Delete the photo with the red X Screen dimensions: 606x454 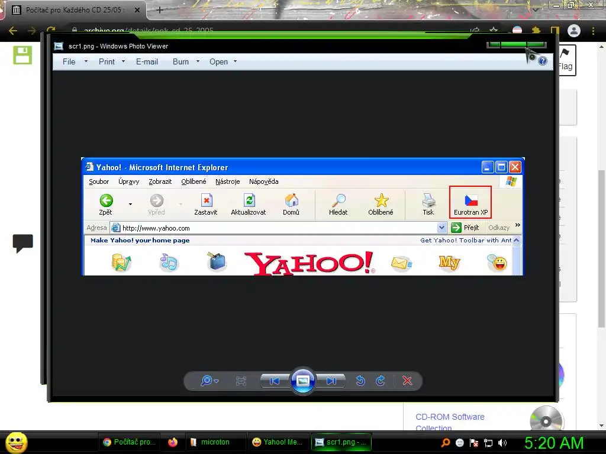point(407,381)
